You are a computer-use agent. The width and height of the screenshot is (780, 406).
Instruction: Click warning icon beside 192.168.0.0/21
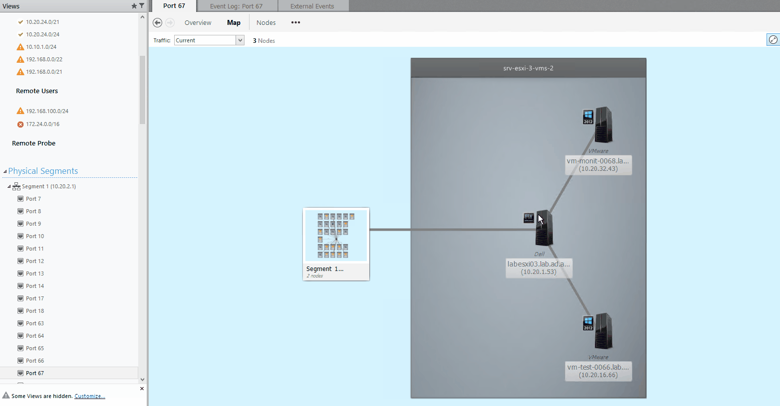(20, 72)
